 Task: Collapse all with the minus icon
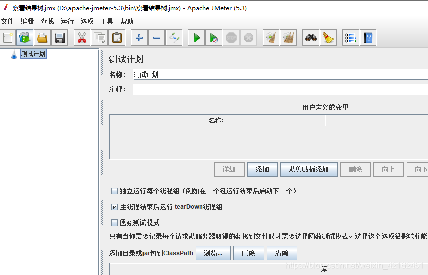(x=157, y=38)
